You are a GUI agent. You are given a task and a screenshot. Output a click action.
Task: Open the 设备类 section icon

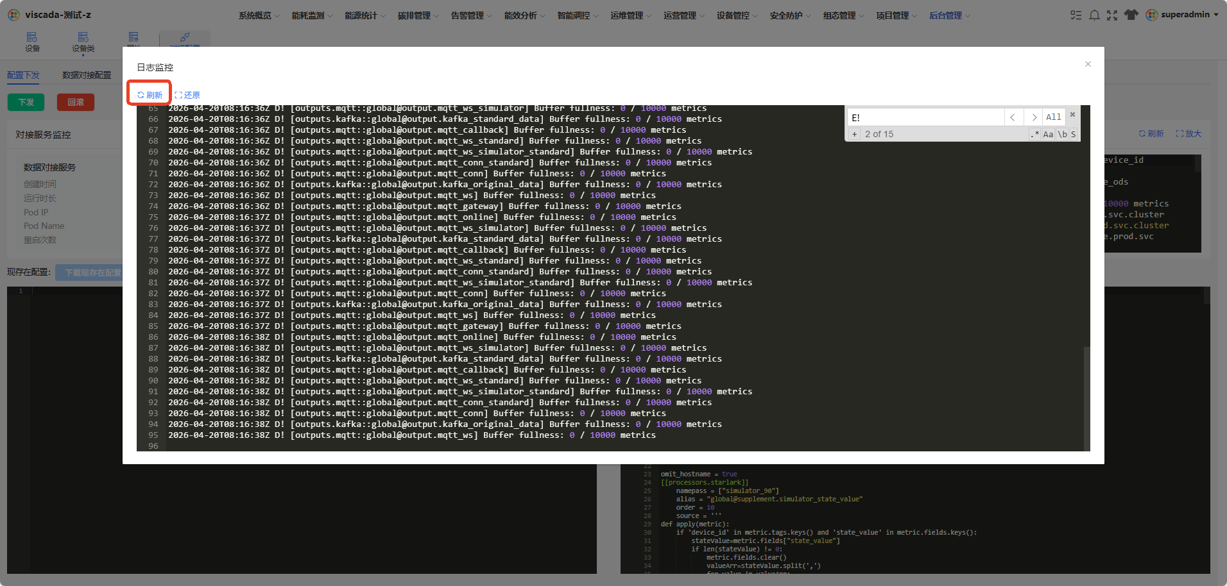83,42
